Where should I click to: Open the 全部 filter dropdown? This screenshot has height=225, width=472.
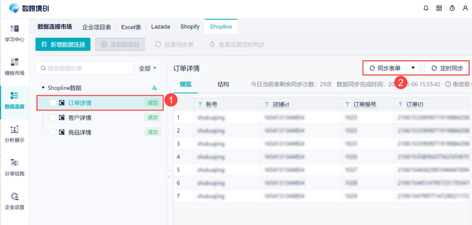(x=147, y=68)
